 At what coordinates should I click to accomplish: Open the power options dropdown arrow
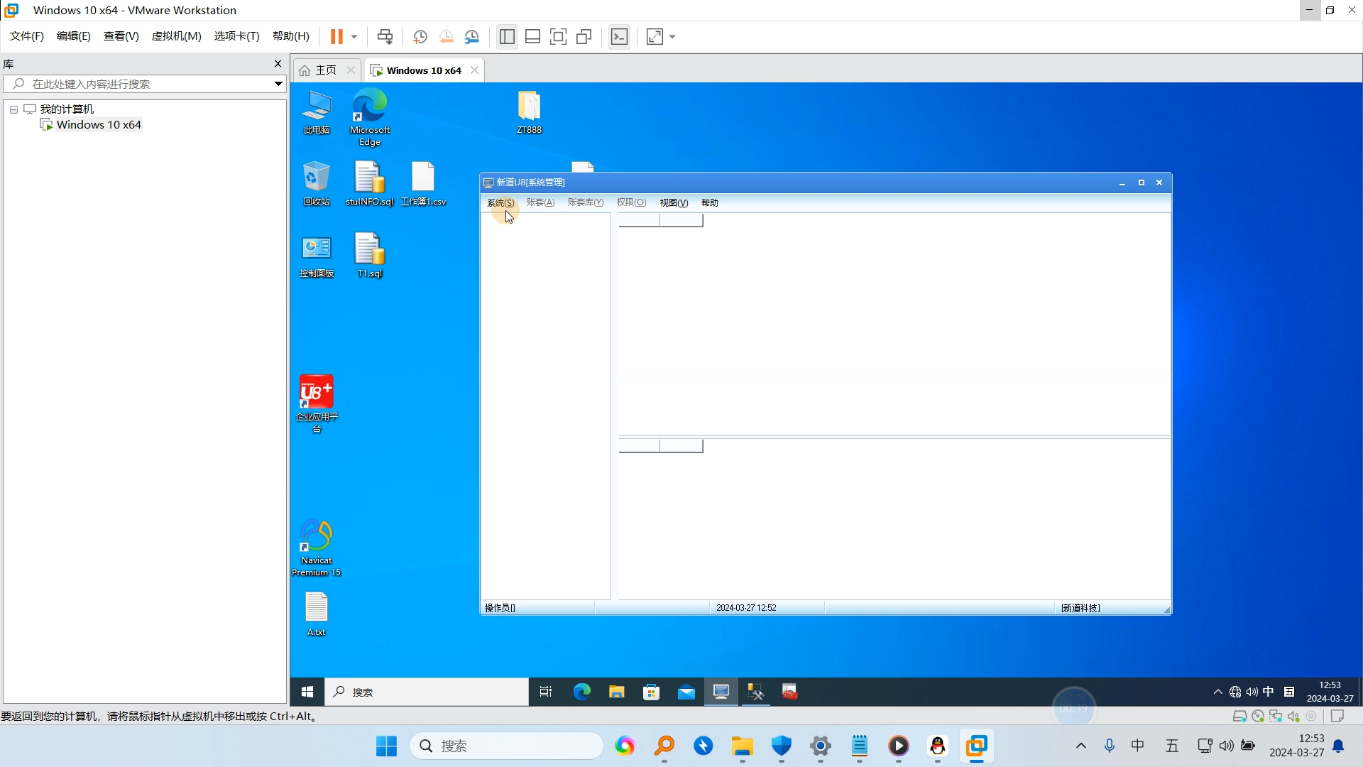click(x=354, y=36)
